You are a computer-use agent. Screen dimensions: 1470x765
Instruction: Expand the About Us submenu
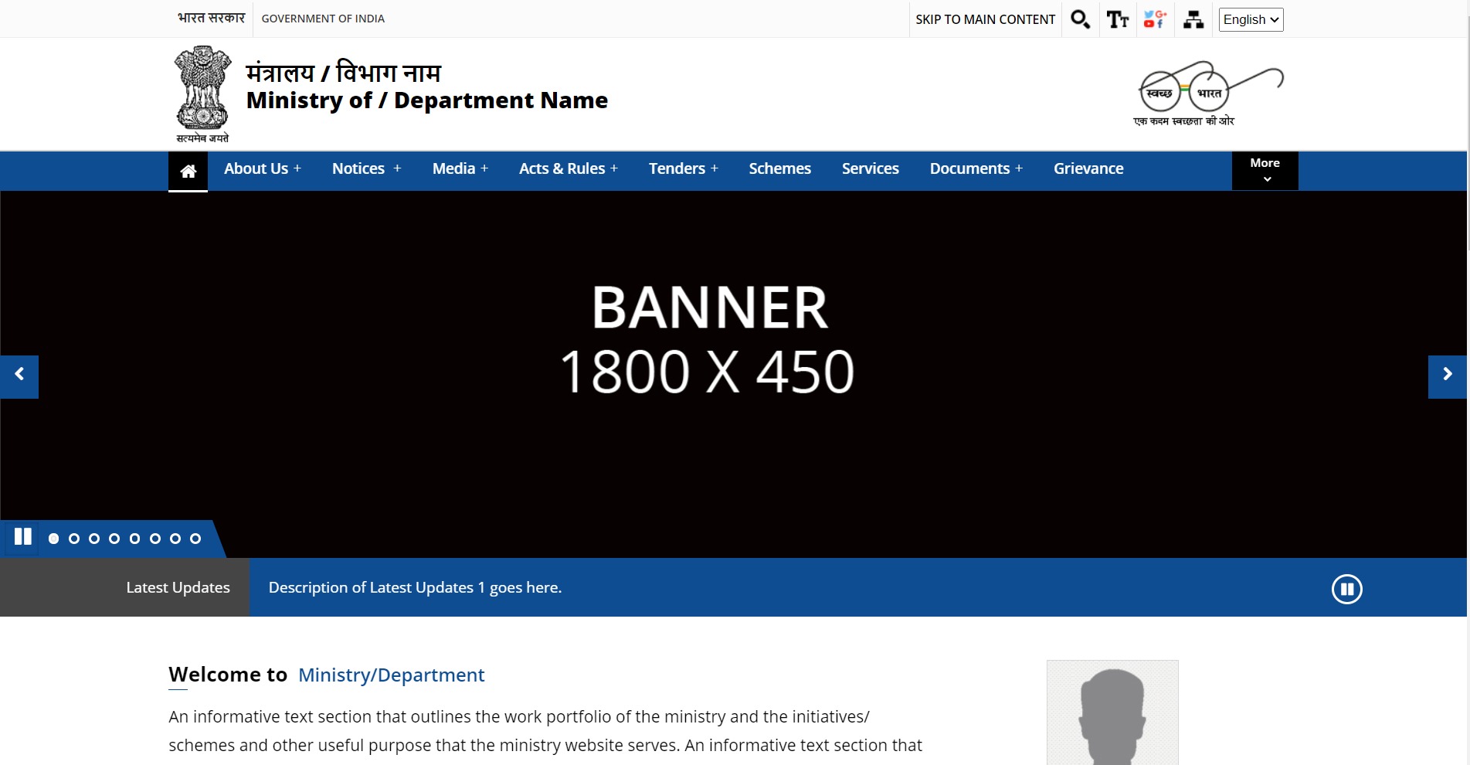pyautogui.click(x=262, y=168)
